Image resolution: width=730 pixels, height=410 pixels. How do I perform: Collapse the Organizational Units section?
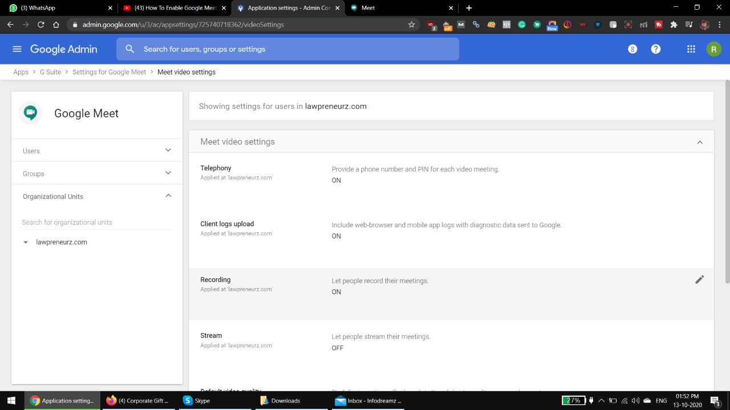[x=97, y=196]
